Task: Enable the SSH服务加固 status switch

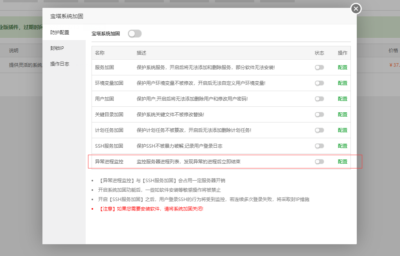Action: pos(319,146)
